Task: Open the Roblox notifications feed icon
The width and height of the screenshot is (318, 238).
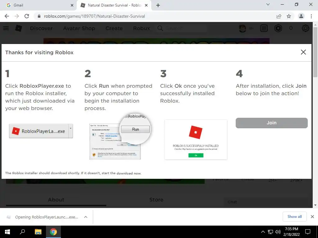Action: 264,28
